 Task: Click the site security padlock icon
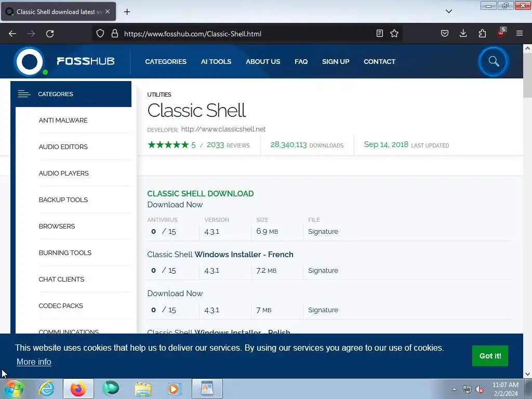pos(115,34)
